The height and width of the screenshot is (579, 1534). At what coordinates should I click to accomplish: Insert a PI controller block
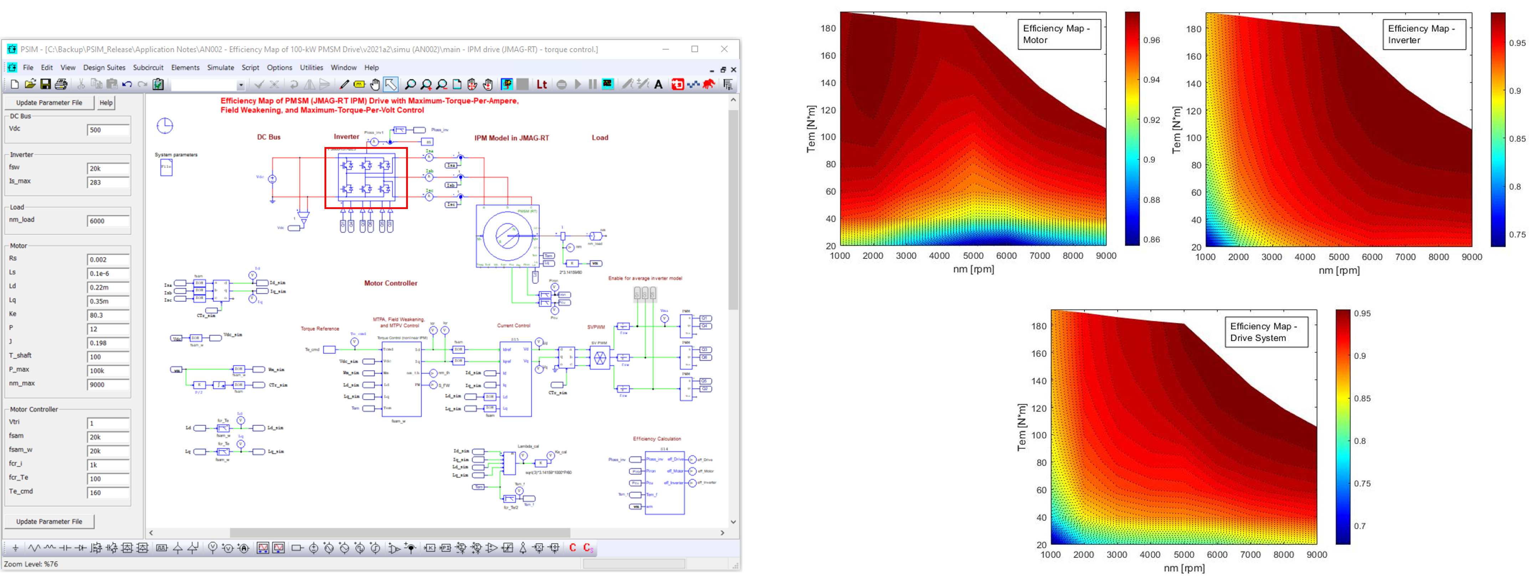(x=445, y=548)
